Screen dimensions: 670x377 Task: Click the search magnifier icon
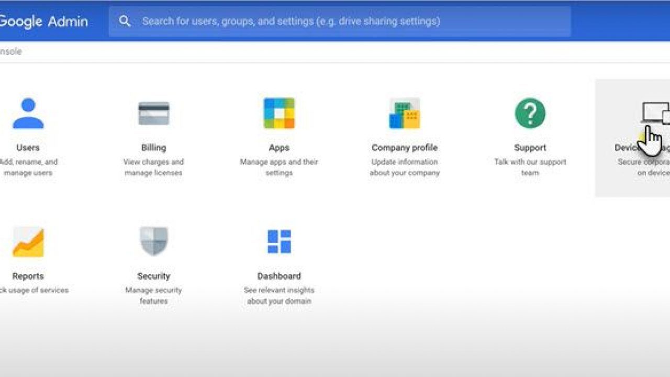125,21
